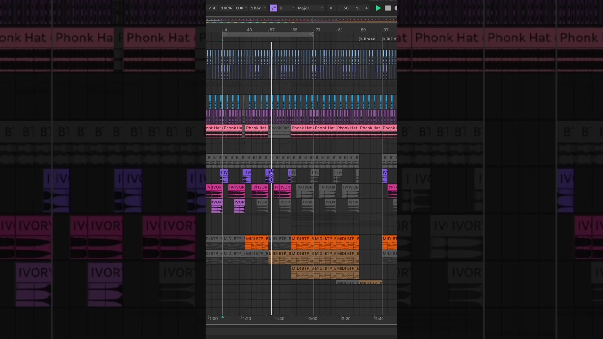Select the small brown MIDI BTP clip at bar 89
The height and width of the screenshot is (339, 603).
click(x=370, y=282)
